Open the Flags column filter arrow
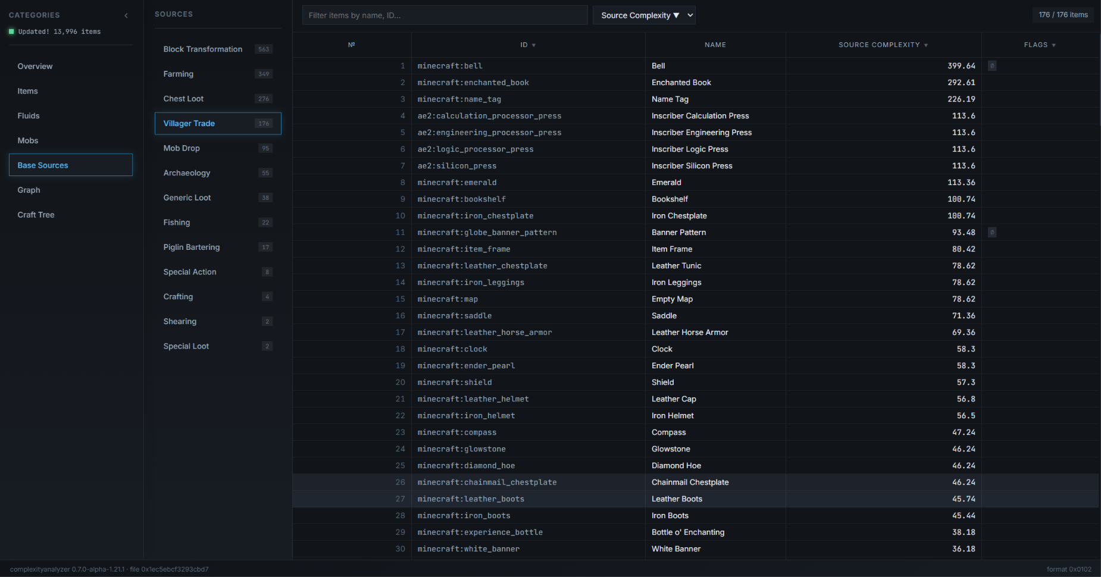This screenshot has width=1101, height=577. pos(1054,45)
